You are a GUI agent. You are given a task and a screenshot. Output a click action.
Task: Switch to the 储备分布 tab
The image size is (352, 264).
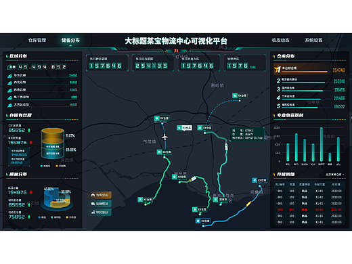[70, 40]
